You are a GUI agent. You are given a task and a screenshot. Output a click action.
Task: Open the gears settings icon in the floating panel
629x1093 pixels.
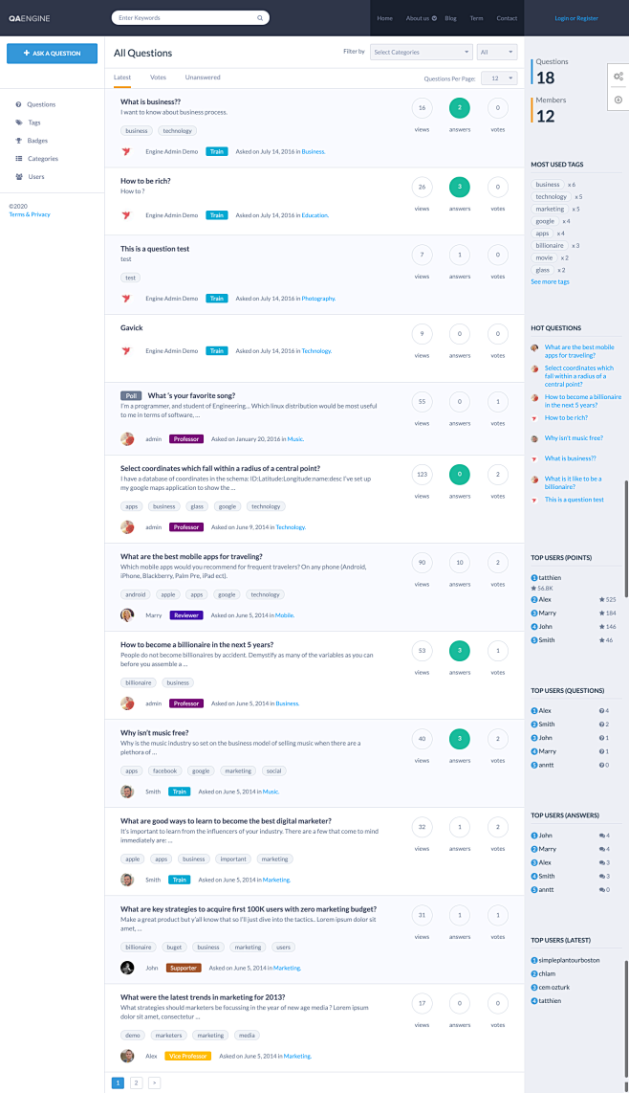pos(618,75)
